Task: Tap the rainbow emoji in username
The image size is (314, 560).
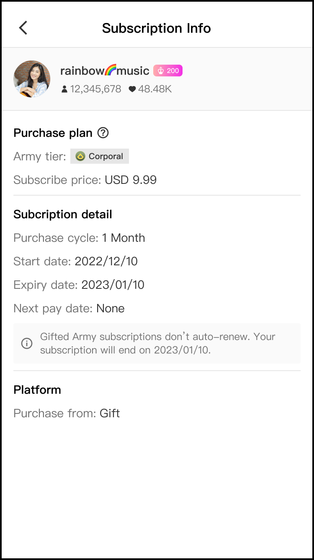Action: [x=110, y=71]
